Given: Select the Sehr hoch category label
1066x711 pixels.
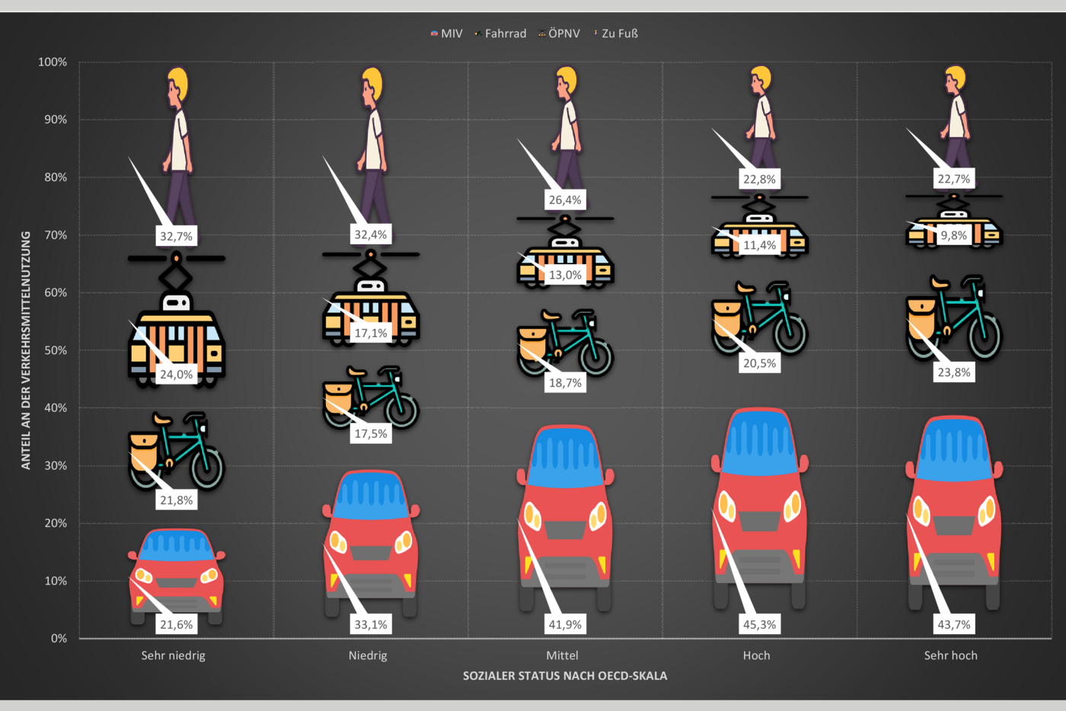Looking at the screenshot, I should [x=951, y=655].
